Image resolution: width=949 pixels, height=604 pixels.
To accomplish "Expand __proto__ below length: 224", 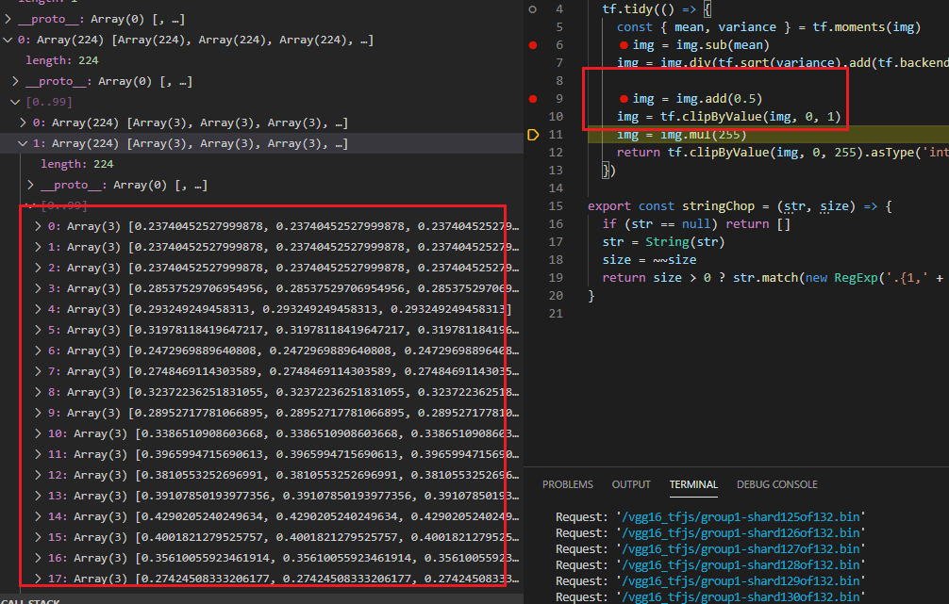I will click(x=15, y=81).
